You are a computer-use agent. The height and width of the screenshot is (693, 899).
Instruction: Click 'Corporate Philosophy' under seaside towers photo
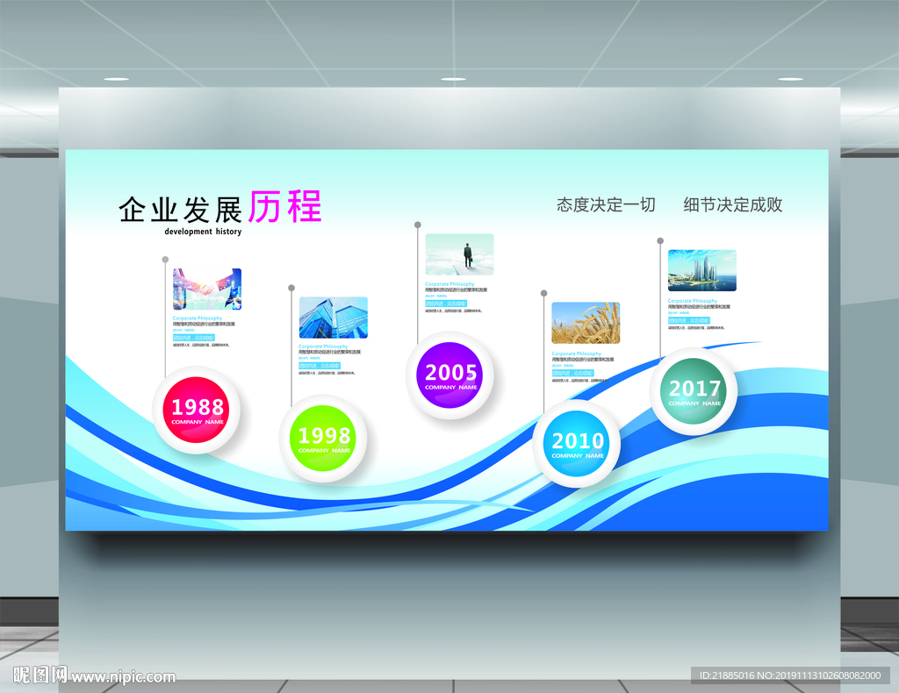pos(693,301)
